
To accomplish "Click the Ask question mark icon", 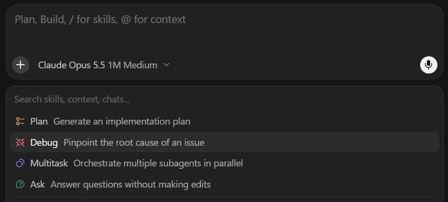I will click(x=20, y=184).
